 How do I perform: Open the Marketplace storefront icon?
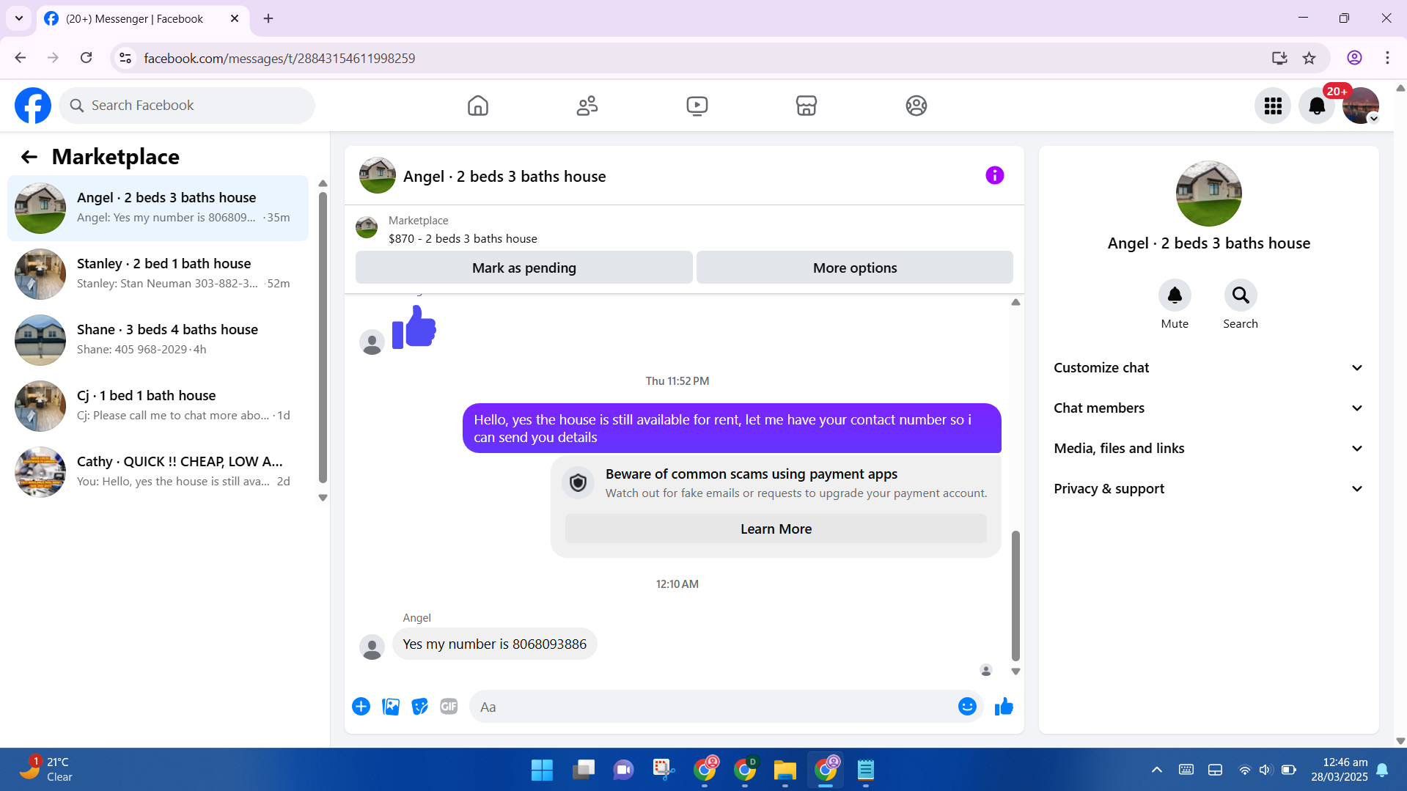tap(807, 106)
